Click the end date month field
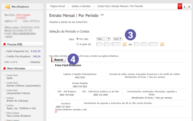The width and height of the screenshot is (193, 121). pos(144,44)
